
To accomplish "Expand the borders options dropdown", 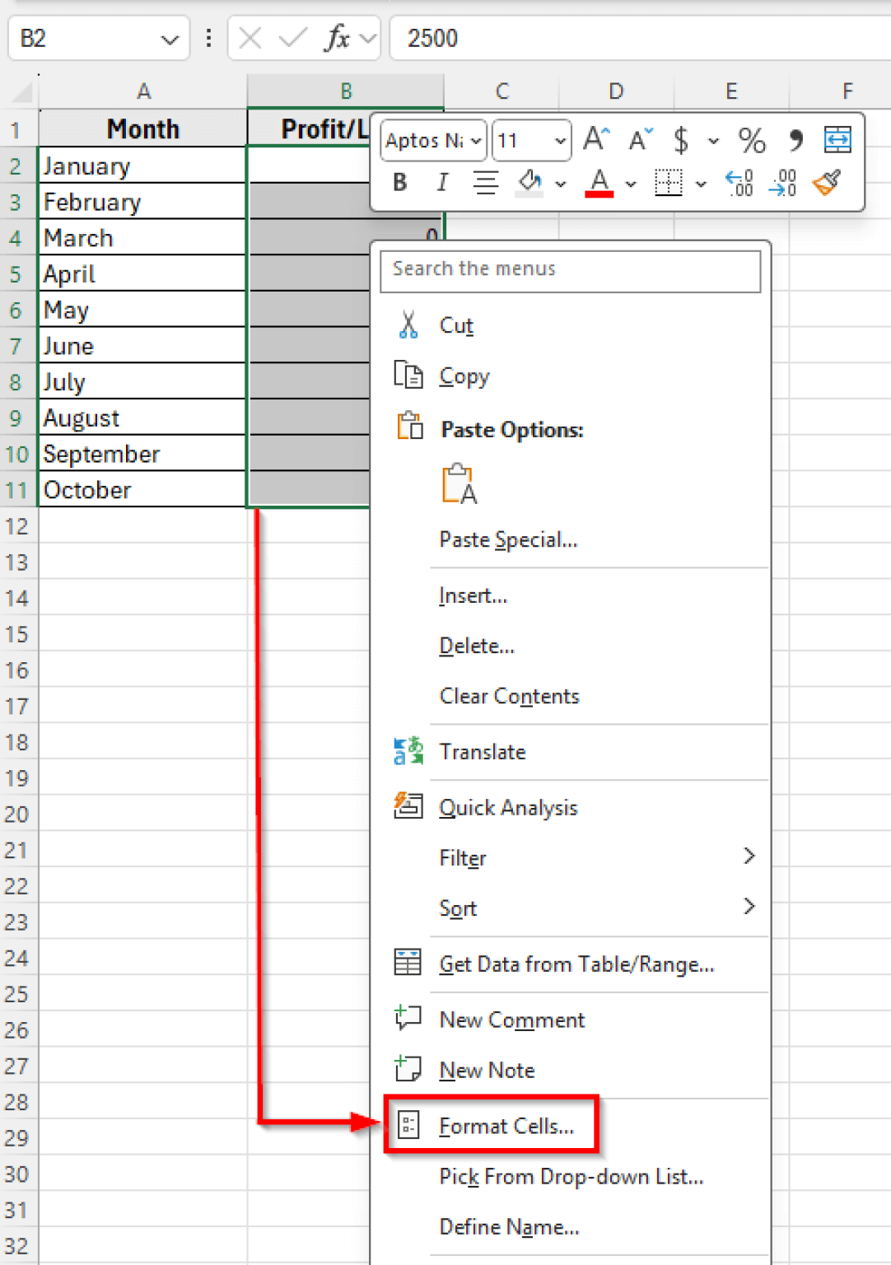I will pyautogui.click(x=701, y=182).
